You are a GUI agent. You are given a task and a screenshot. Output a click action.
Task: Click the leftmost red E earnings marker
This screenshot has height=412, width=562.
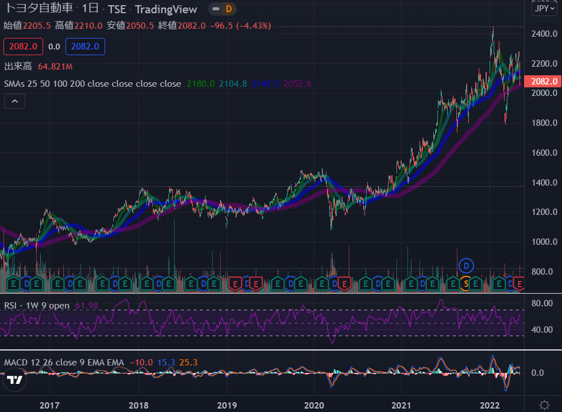235,284
